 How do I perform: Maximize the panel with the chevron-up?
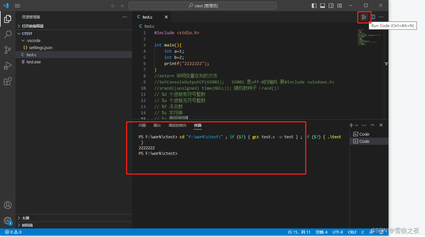[x=373, y=125]
